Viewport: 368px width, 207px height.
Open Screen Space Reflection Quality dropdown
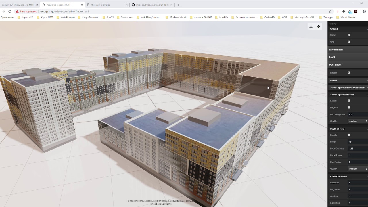tap(358, 121)
